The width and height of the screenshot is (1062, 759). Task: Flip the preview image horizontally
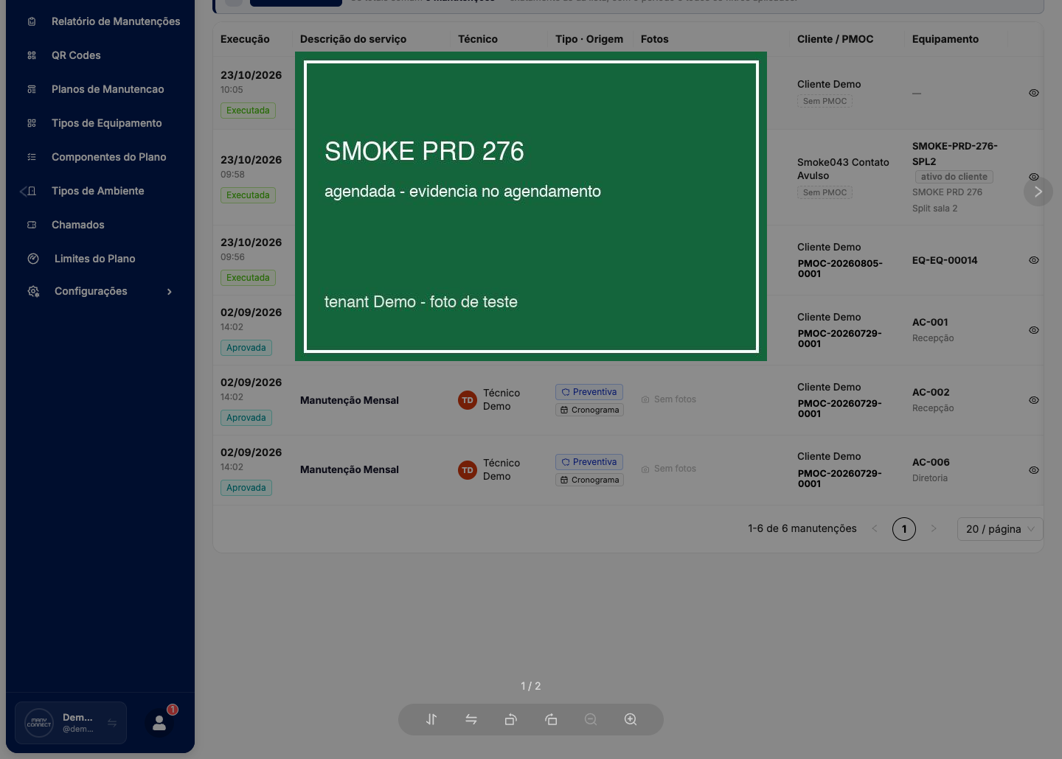pyautogui.click(x=471, y=719)
